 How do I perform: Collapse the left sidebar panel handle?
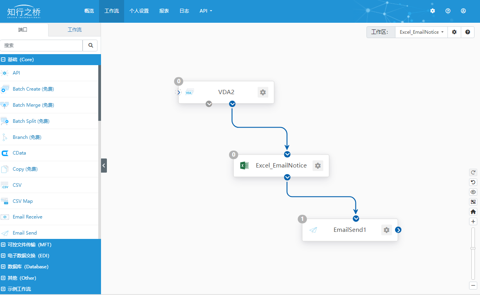click(x=104, y=166)
